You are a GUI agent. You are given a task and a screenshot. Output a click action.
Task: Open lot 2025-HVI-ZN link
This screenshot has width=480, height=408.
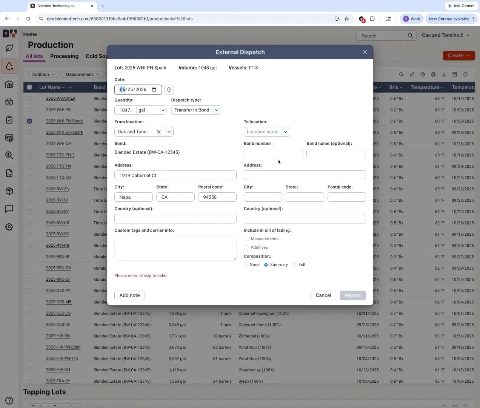(x=58, y=336)
